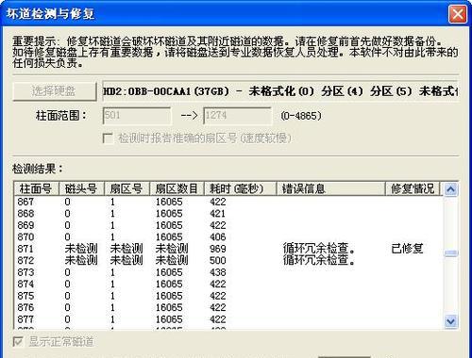Select the row for cylinder 870
The height and width of the screenshot is (358, 472).
coord(228,236)
